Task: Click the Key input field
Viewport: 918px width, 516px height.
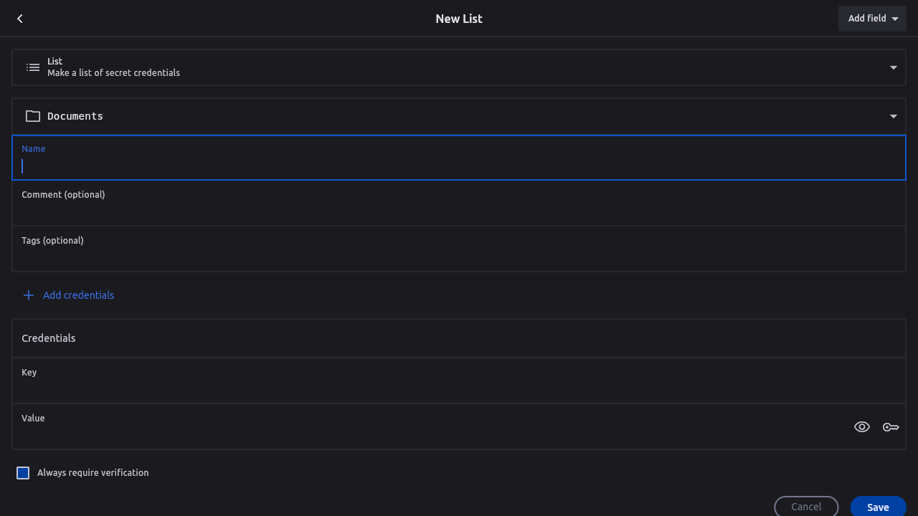Action: click(459, 389)
